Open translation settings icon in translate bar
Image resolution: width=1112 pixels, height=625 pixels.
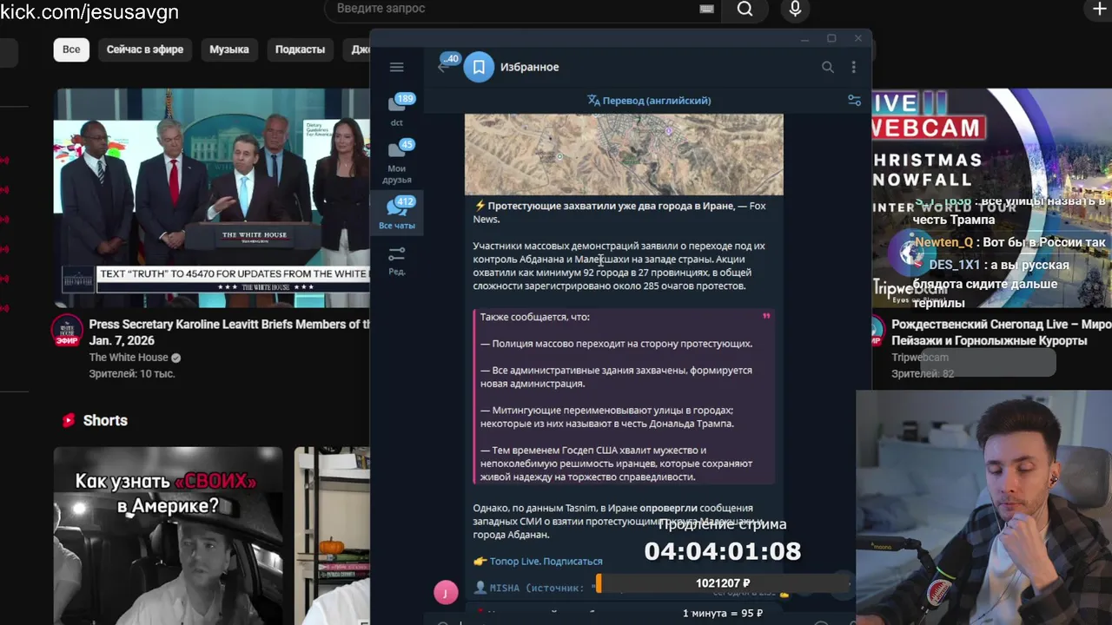854,101
